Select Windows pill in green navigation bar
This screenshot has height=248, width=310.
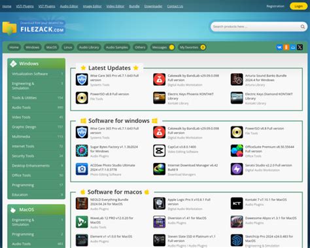[32, 47]
